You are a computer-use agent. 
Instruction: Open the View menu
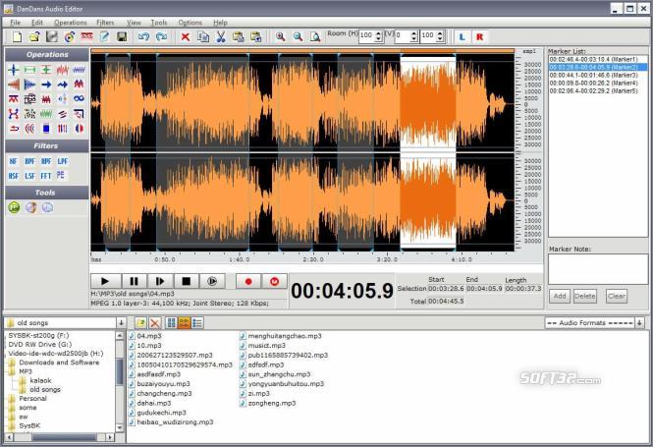point(134,23)
